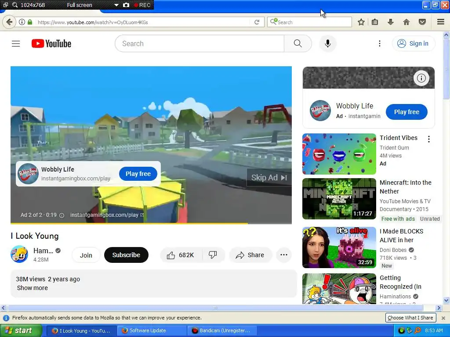This screenshot has height=337, width=450.
Task: Dismiss the Firefox data notification bar
Action: [x=443, y=318]
